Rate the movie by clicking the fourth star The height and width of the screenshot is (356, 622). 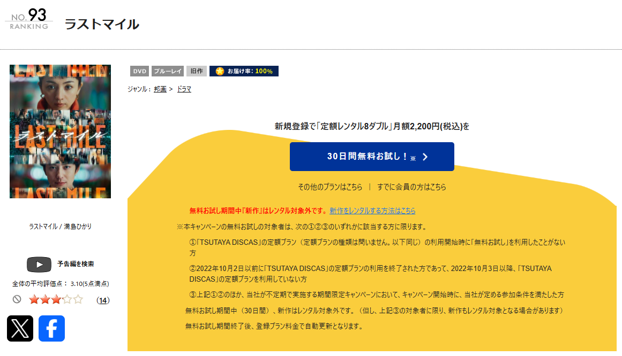tap(68, 300)
